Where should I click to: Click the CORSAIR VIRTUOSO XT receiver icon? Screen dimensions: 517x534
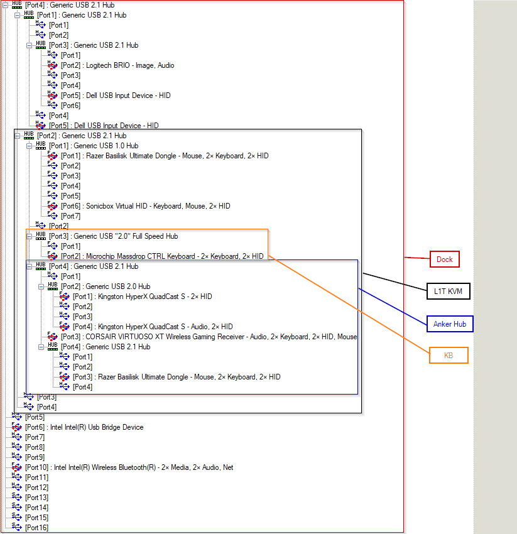(x=53, y=337)
